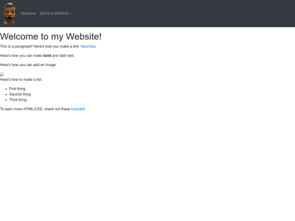This screenshot has height=221, width=295.
Task: Click the italic word 'italic'
Action: point(63,56)
